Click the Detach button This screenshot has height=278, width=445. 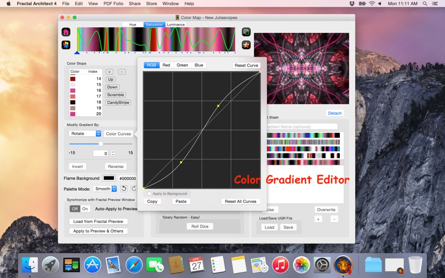point(335,113)
